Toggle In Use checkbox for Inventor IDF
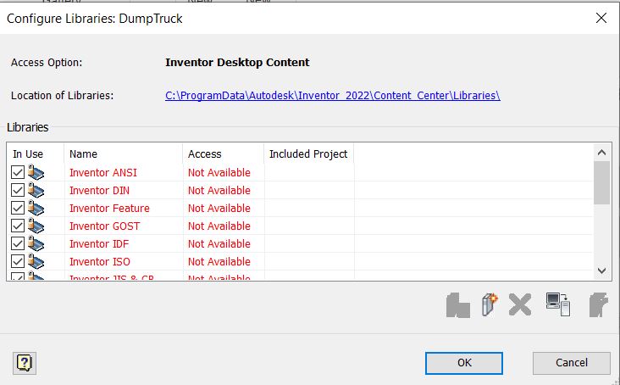 click(18, 243)
